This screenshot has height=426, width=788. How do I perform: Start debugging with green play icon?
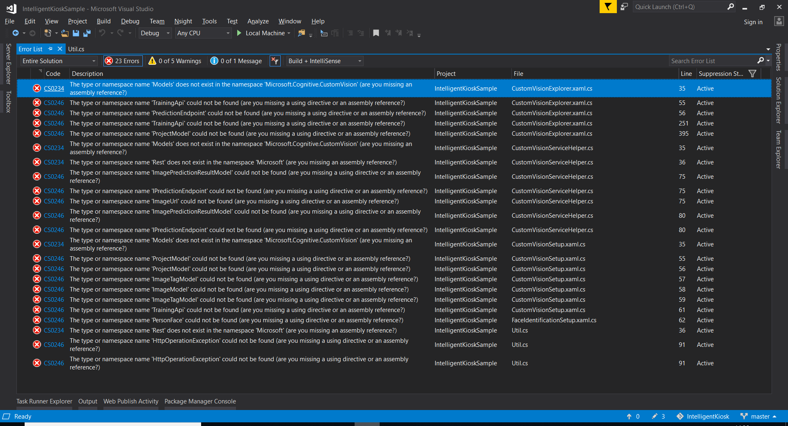(239, 33)
